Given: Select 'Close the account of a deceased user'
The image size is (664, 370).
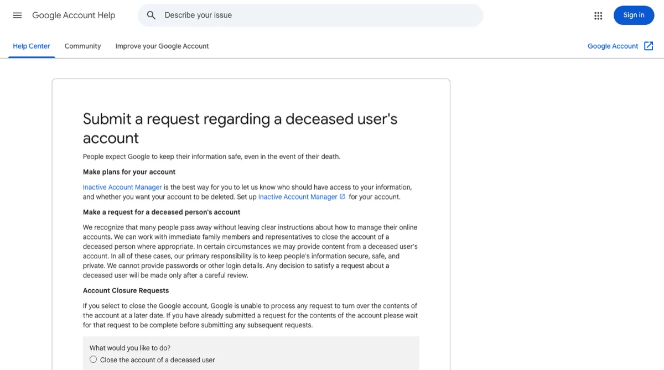Looking at the screenshot, I should pos(93,359).
